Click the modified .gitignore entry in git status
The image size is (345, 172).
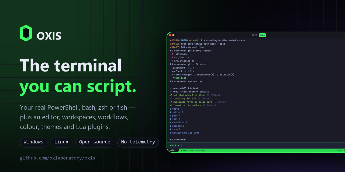click(x=180, y=54)
